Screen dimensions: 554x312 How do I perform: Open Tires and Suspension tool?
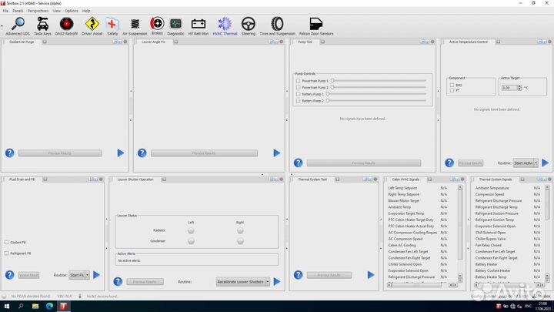[277, 26]
